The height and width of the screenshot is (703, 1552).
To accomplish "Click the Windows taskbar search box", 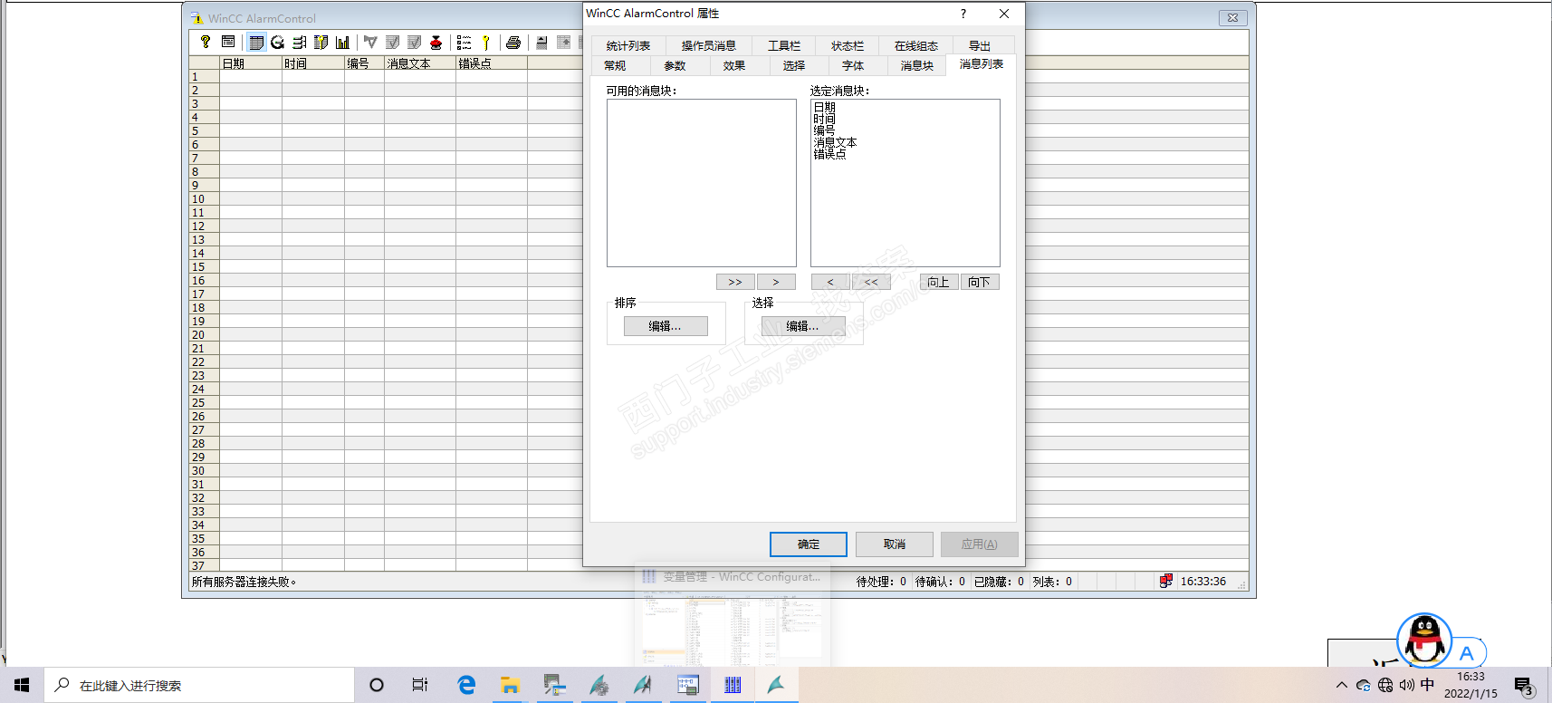I will tap(199, 685).
